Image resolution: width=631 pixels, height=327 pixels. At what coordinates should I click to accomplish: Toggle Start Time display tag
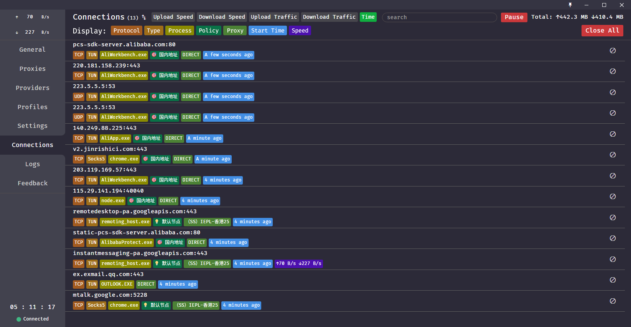(x=268, y=31)
